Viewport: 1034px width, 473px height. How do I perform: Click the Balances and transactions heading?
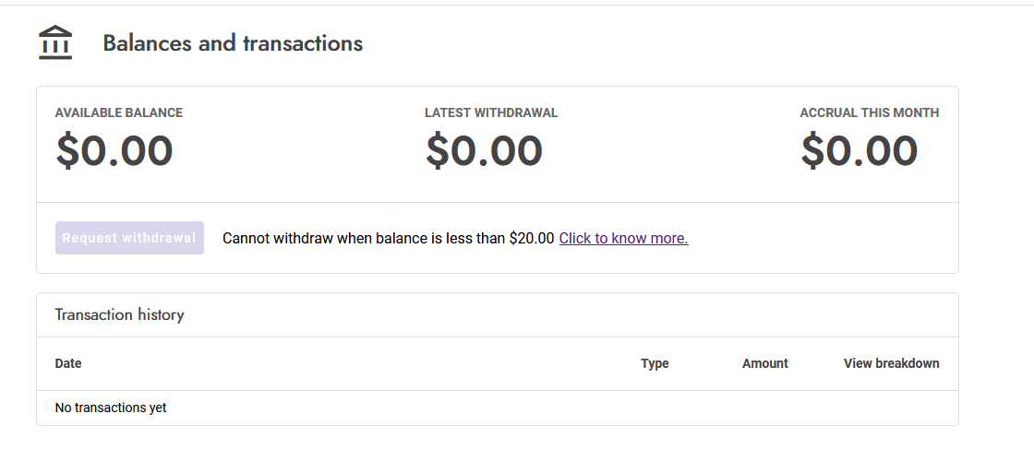point(233,43)
